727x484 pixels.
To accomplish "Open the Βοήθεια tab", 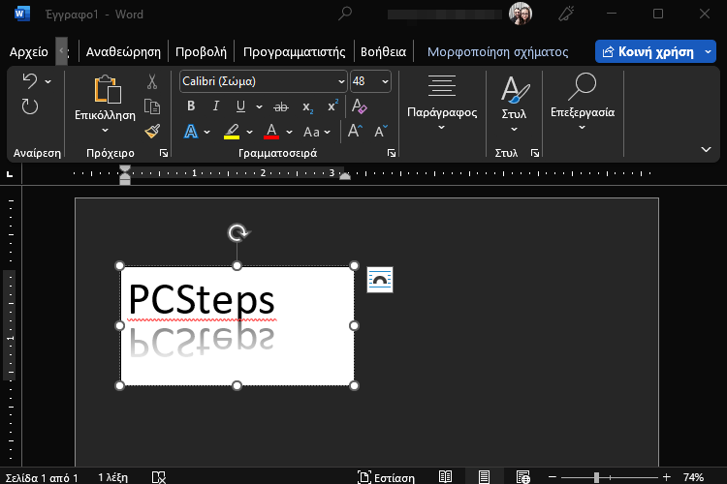I will 384,52.
